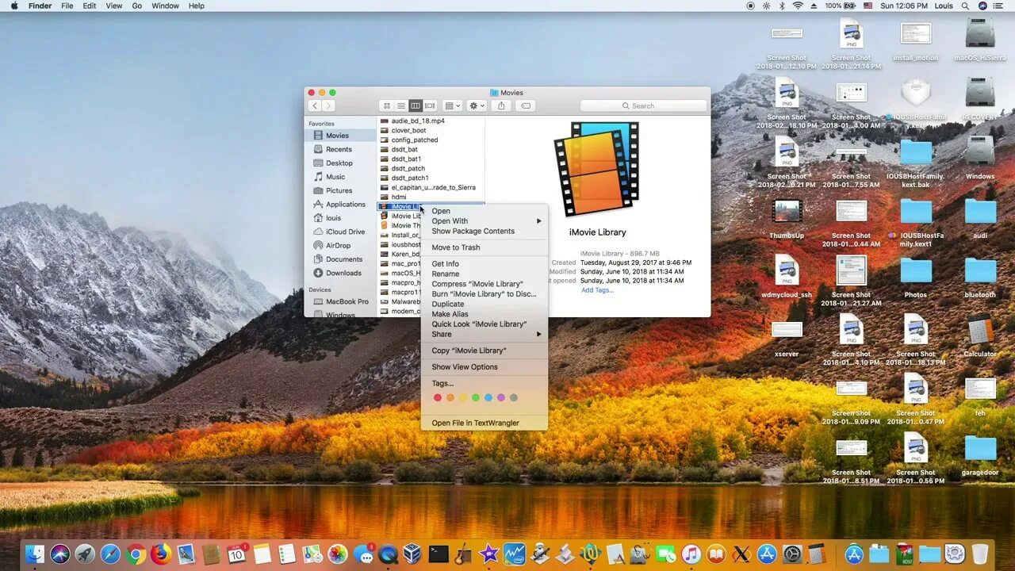The width and height of the screenshot is (1015, 571).
Task: Switch Finder to cover flow view
Action: coord(430,105)
